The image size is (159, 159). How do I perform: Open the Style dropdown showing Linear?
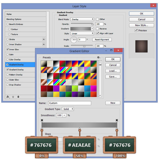(82, 33)
